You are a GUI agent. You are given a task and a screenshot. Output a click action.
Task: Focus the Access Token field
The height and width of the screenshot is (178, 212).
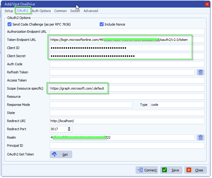click(127, 80)
